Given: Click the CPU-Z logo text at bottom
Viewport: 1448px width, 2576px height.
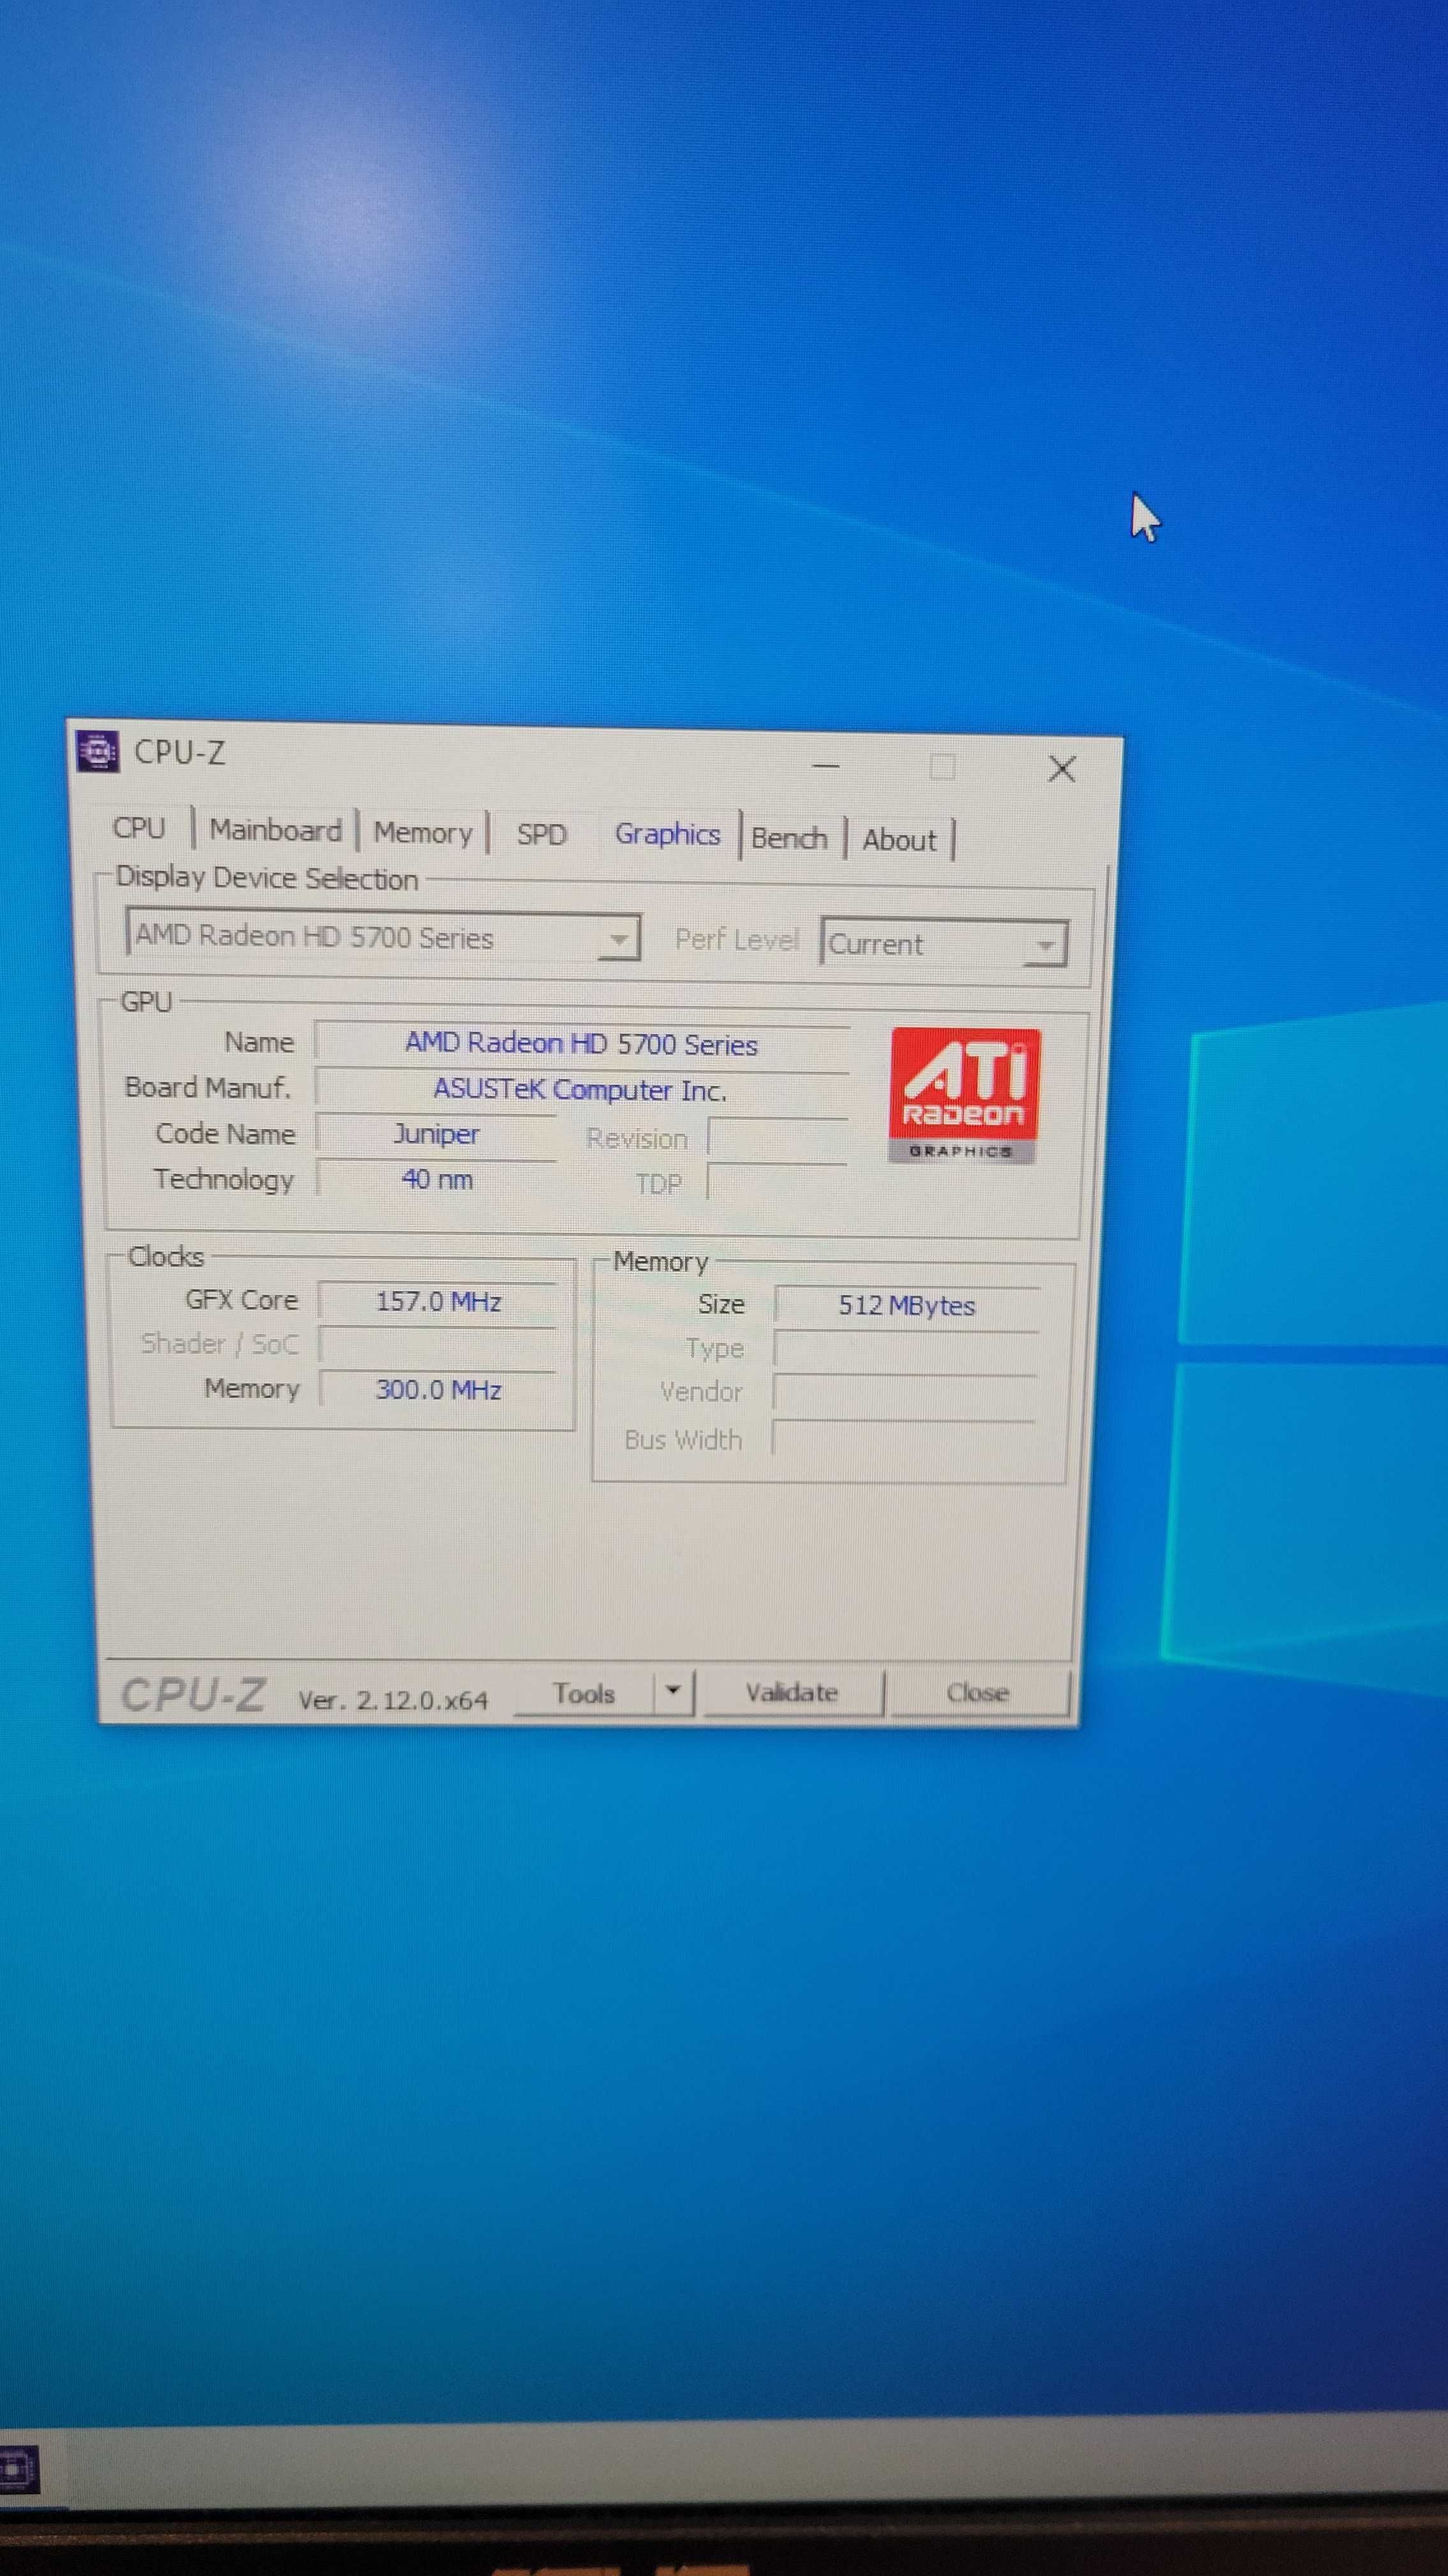Looking at the screenshot, I should pyautogui.click(x=194, y=1695).
